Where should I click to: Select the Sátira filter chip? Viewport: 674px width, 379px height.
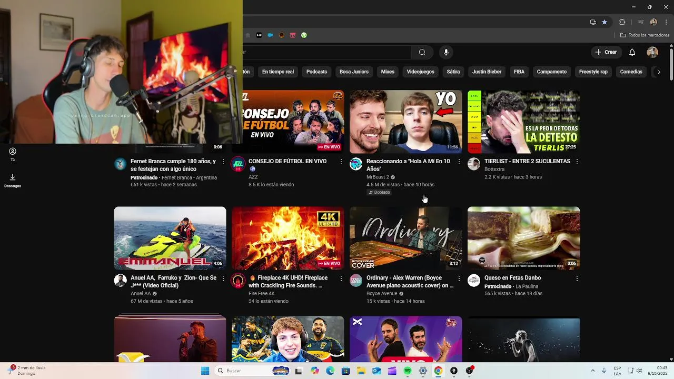coord(453,72)
